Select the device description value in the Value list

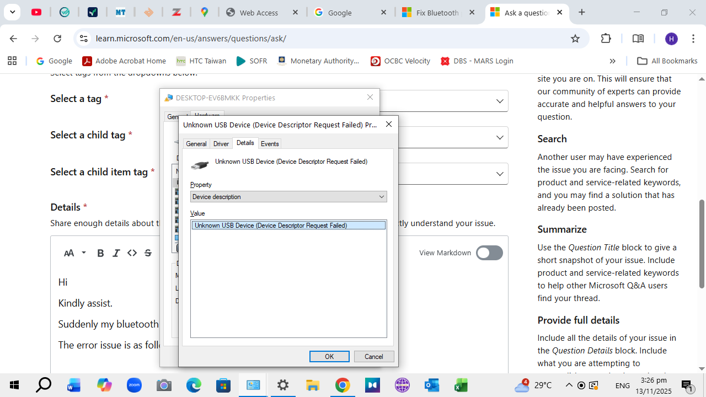288,226
